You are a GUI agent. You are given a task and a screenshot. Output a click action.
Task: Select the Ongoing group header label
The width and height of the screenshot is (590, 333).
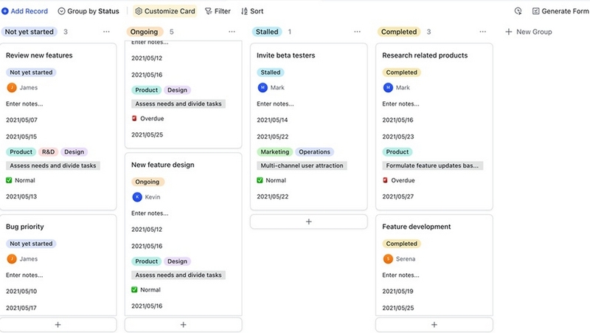[x=144, y=32]
